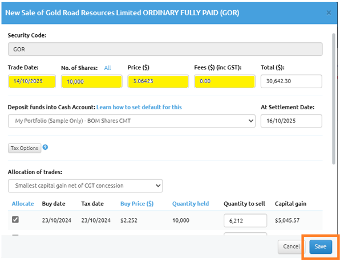344x263 pixels.
Task: Open the Learn how to set default link
Action: tap(139, 107)
